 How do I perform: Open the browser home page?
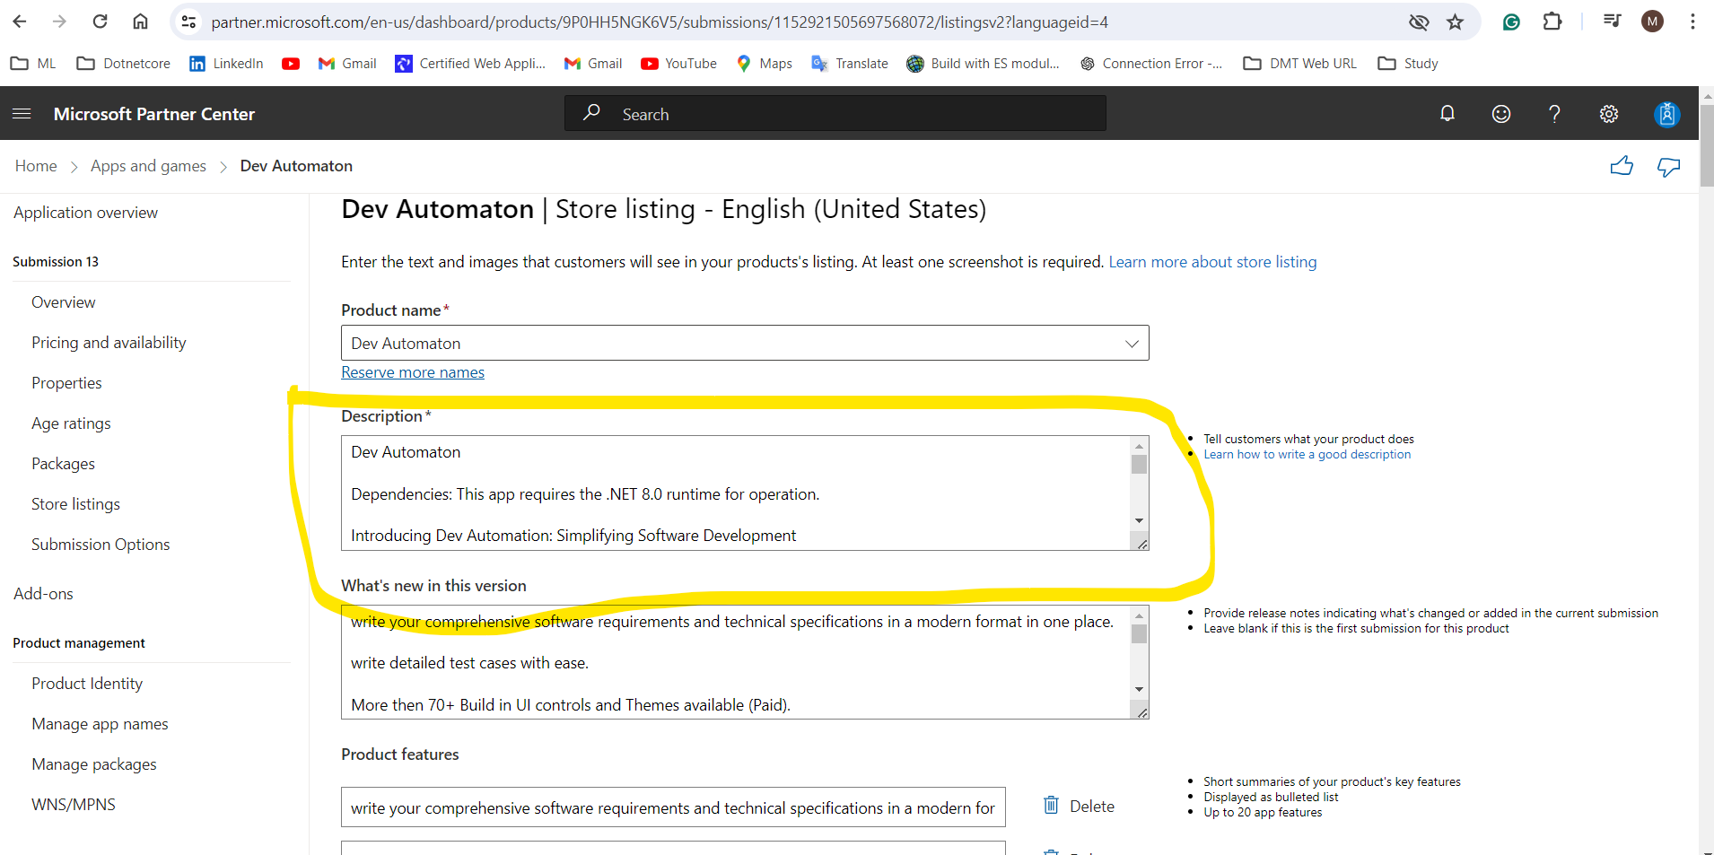click(x=140, y=22)
